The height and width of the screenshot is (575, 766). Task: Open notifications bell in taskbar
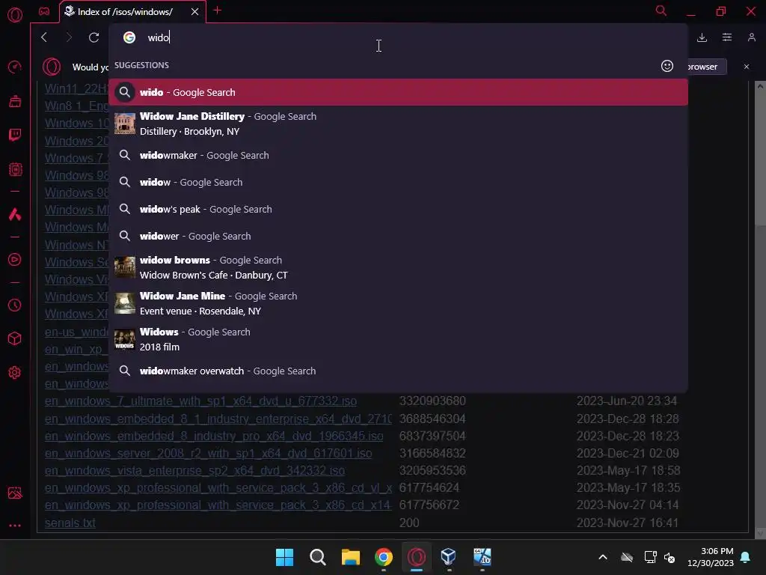[x=746, y=557]
